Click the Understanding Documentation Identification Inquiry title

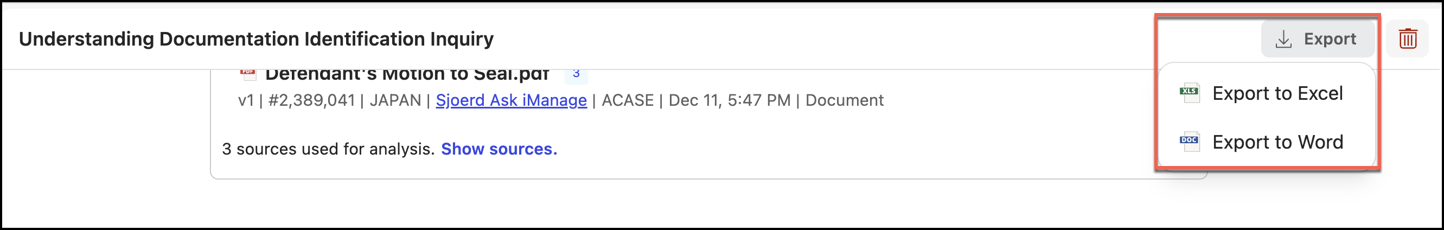(256, 39)
